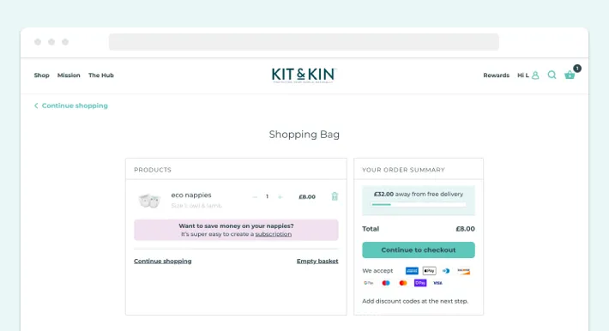Decrease eco nappies quantity with minus

(x=255, y=197)
